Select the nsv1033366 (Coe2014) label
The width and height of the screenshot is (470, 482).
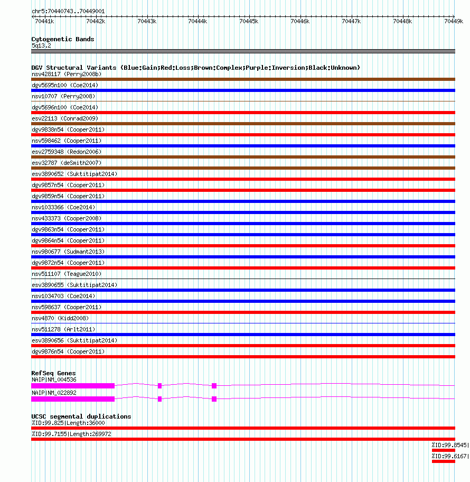coord(63,207)
